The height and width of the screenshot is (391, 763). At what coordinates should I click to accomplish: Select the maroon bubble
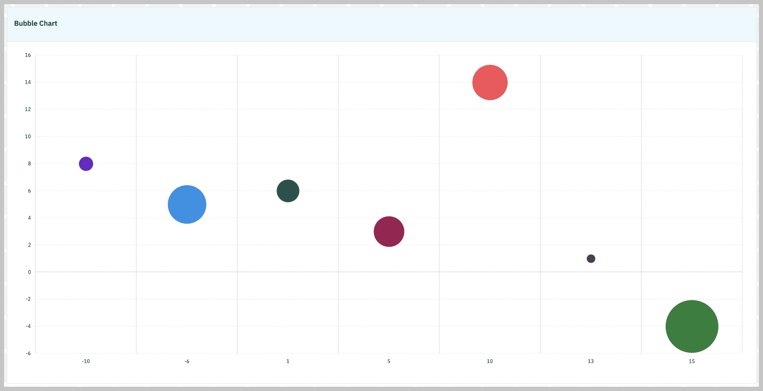pos(389,231)
